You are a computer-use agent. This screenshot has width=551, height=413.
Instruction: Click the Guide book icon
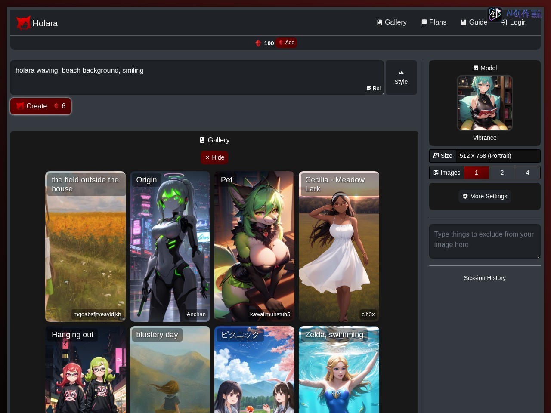[464, 22]
